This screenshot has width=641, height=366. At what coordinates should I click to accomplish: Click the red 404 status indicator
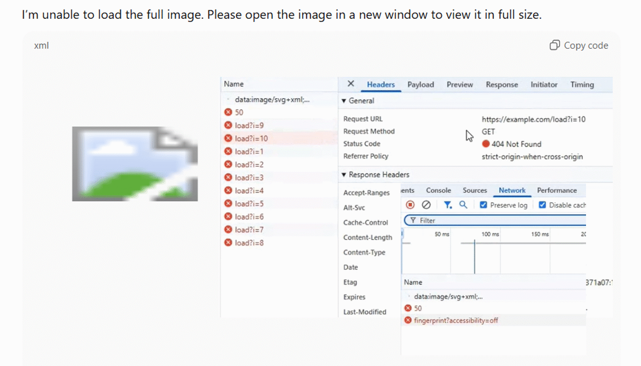(x=485, y=144)
